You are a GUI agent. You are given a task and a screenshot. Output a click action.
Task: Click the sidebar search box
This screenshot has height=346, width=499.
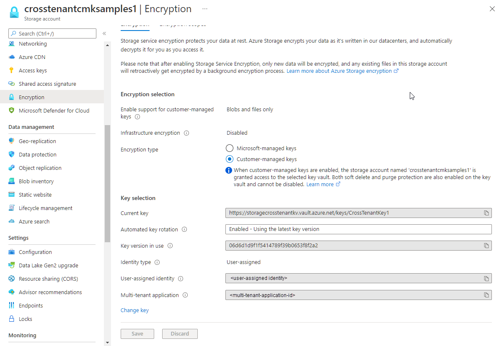coord(52,33)
